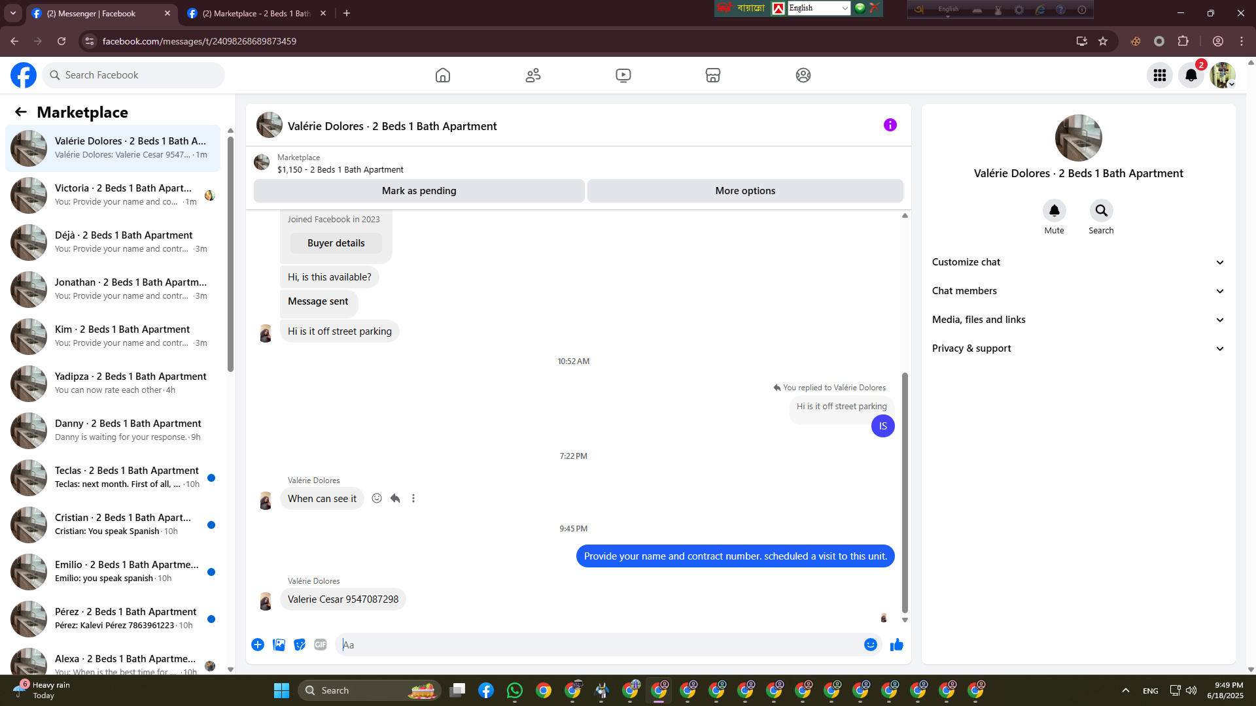The width and height of the screenshot is (1256, 706).
Task: Open the listing link '$1,150 - 2 Beds 1 Bath Apartment'
Action: [x=340, y=170]
